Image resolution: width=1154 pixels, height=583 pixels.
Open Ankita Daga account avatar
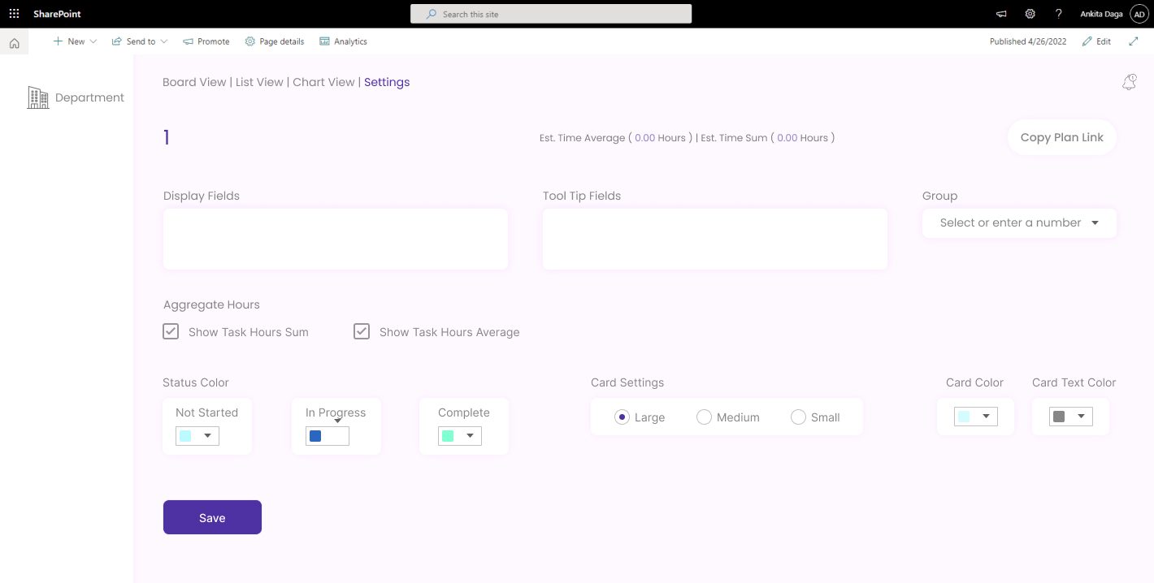[x=1138, y=14]
